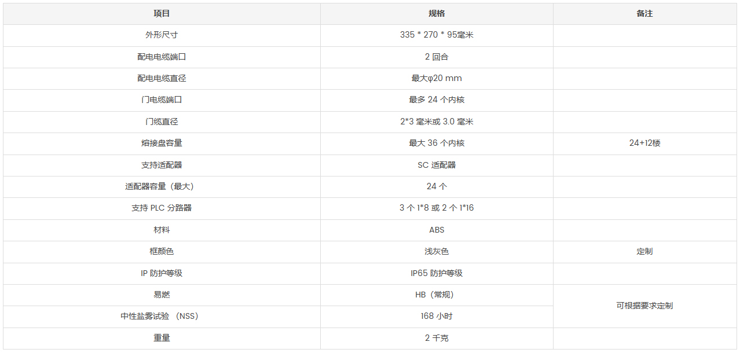Click the 最大φ20 mm value

pos(437,78)
